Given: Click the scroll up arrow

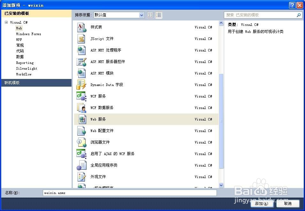Looking at the screenshot, I should click(221, 23).
